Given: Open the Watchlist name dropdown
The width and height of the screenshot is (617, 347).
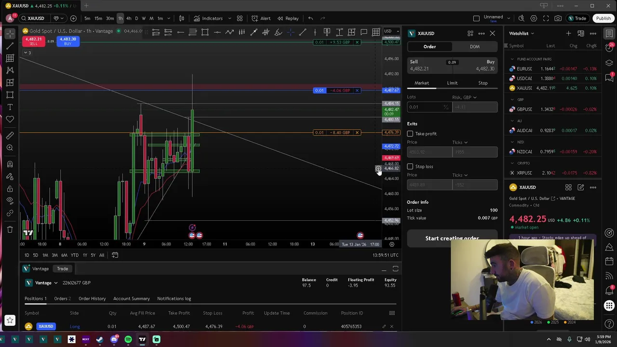Looking at the screenshot, I should (x=522, y=33).
